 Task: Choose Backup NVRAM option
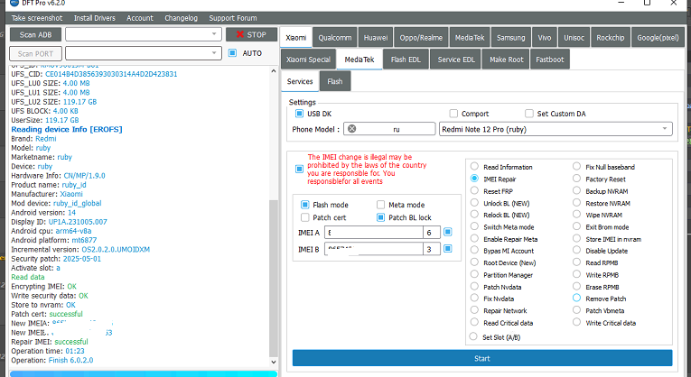[x=576, y=190]
